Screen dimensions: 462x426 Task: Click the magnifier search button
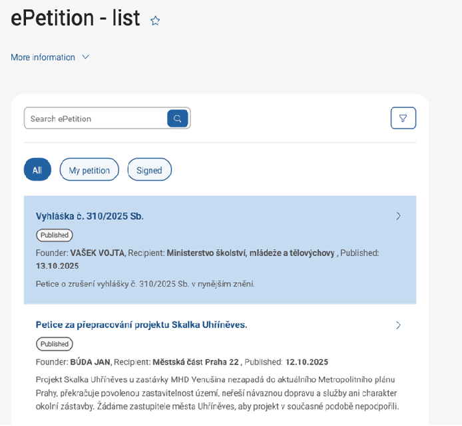tap(178, 119)
